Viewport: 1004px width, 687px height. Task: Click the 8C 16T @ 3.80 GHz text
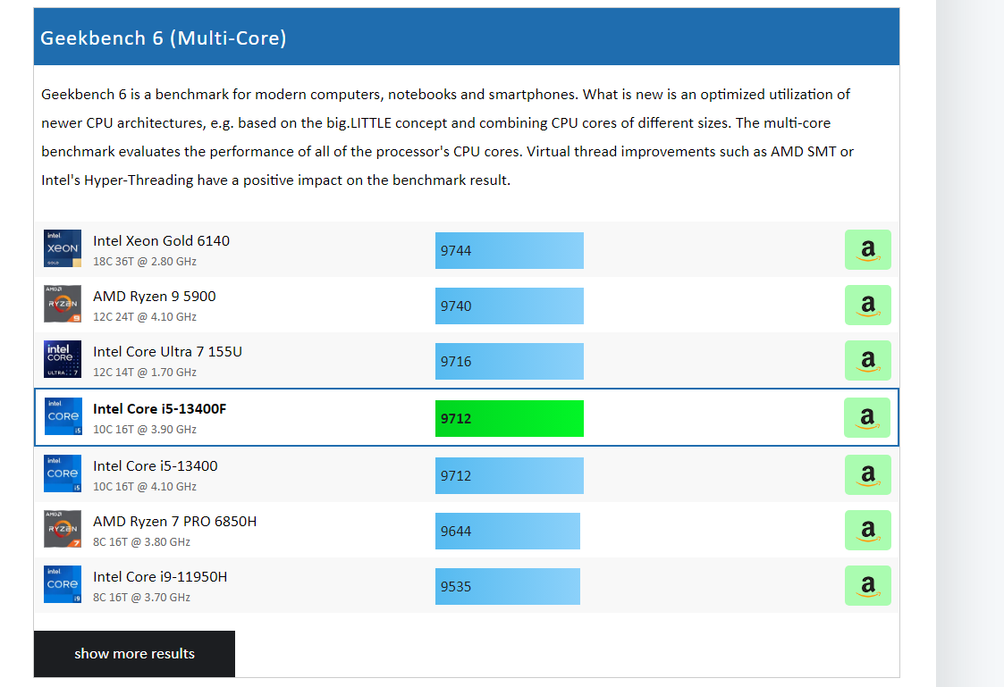pos(141,541)
